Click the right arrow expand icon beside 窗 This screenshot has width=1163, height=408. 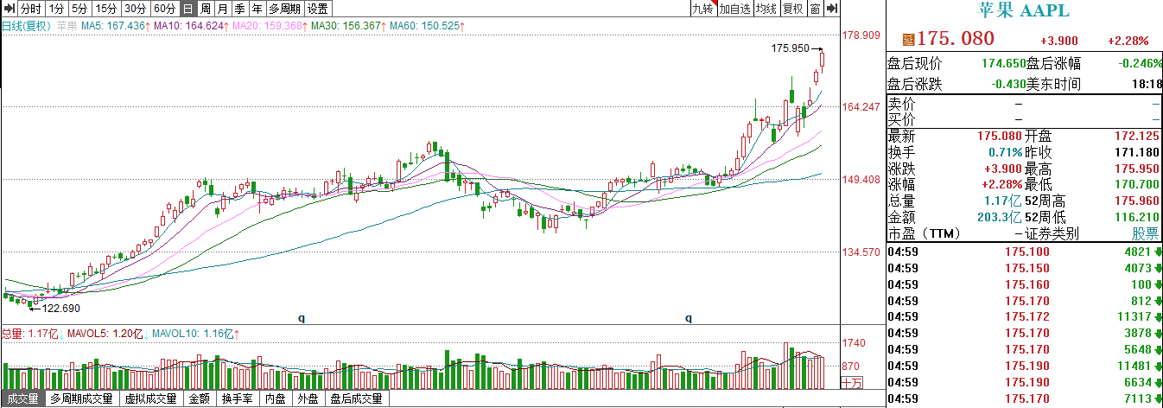(x=831, y=9)
